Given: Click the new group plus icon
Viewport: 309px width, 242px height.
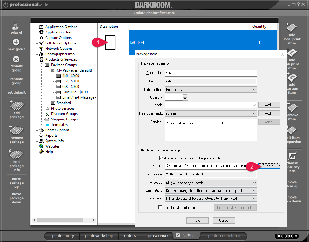Looking at the screenshot, I should (x=16, y=42).
